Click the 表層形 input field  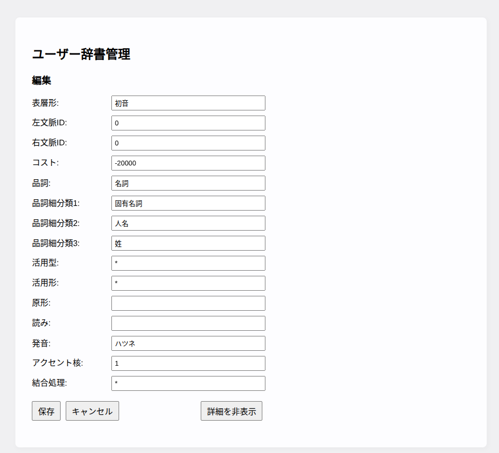click(x=188, y=103)
